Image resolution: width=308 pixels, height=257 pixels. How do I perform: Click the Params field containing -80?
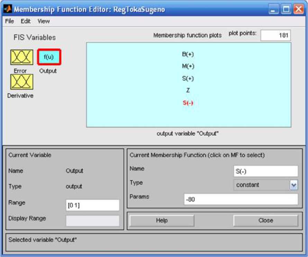241,199
